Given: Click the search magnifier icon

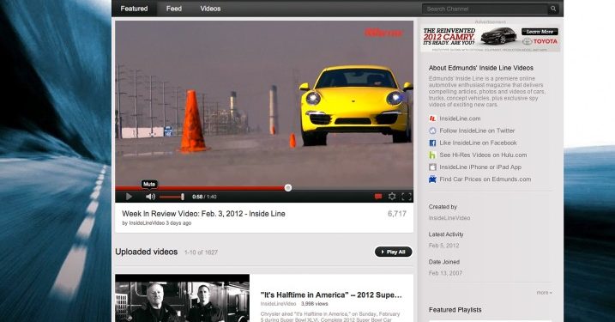Looking at the screenshot, I should coord(553,9).
